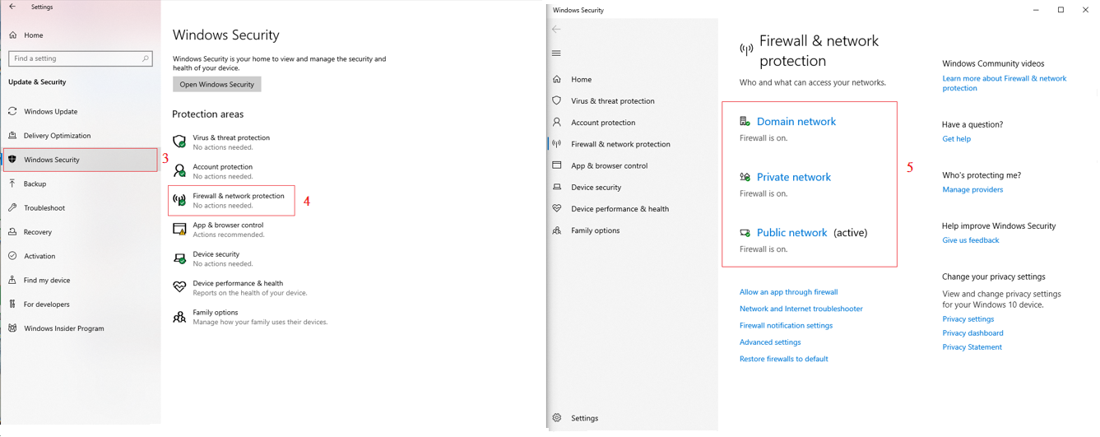1100x437 pixels.
Task: Click the Device performance & health heart icon
Action: click(179, 287)
